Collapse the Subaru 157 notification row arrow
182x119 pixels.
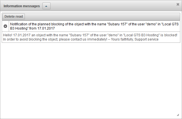click(5, 26)
